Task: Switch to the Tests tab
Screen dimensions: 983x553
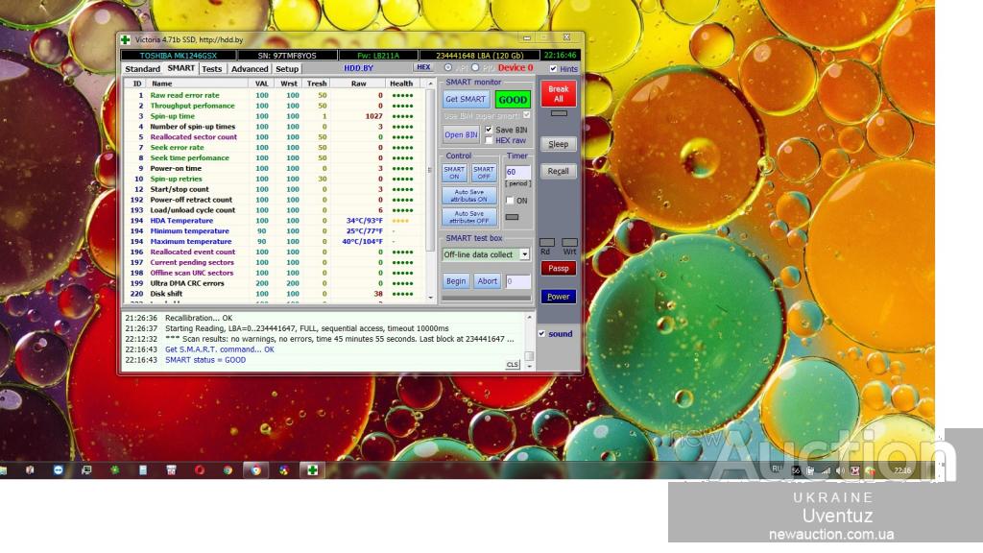Action: coord(212,68)
